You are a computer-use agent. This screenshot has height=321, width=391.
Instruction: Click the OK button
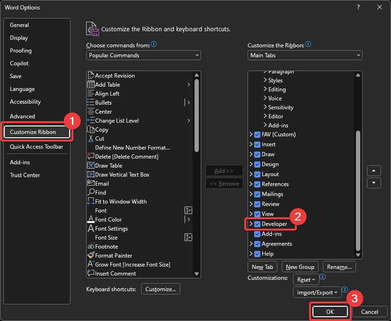click(x=330, y=312)
